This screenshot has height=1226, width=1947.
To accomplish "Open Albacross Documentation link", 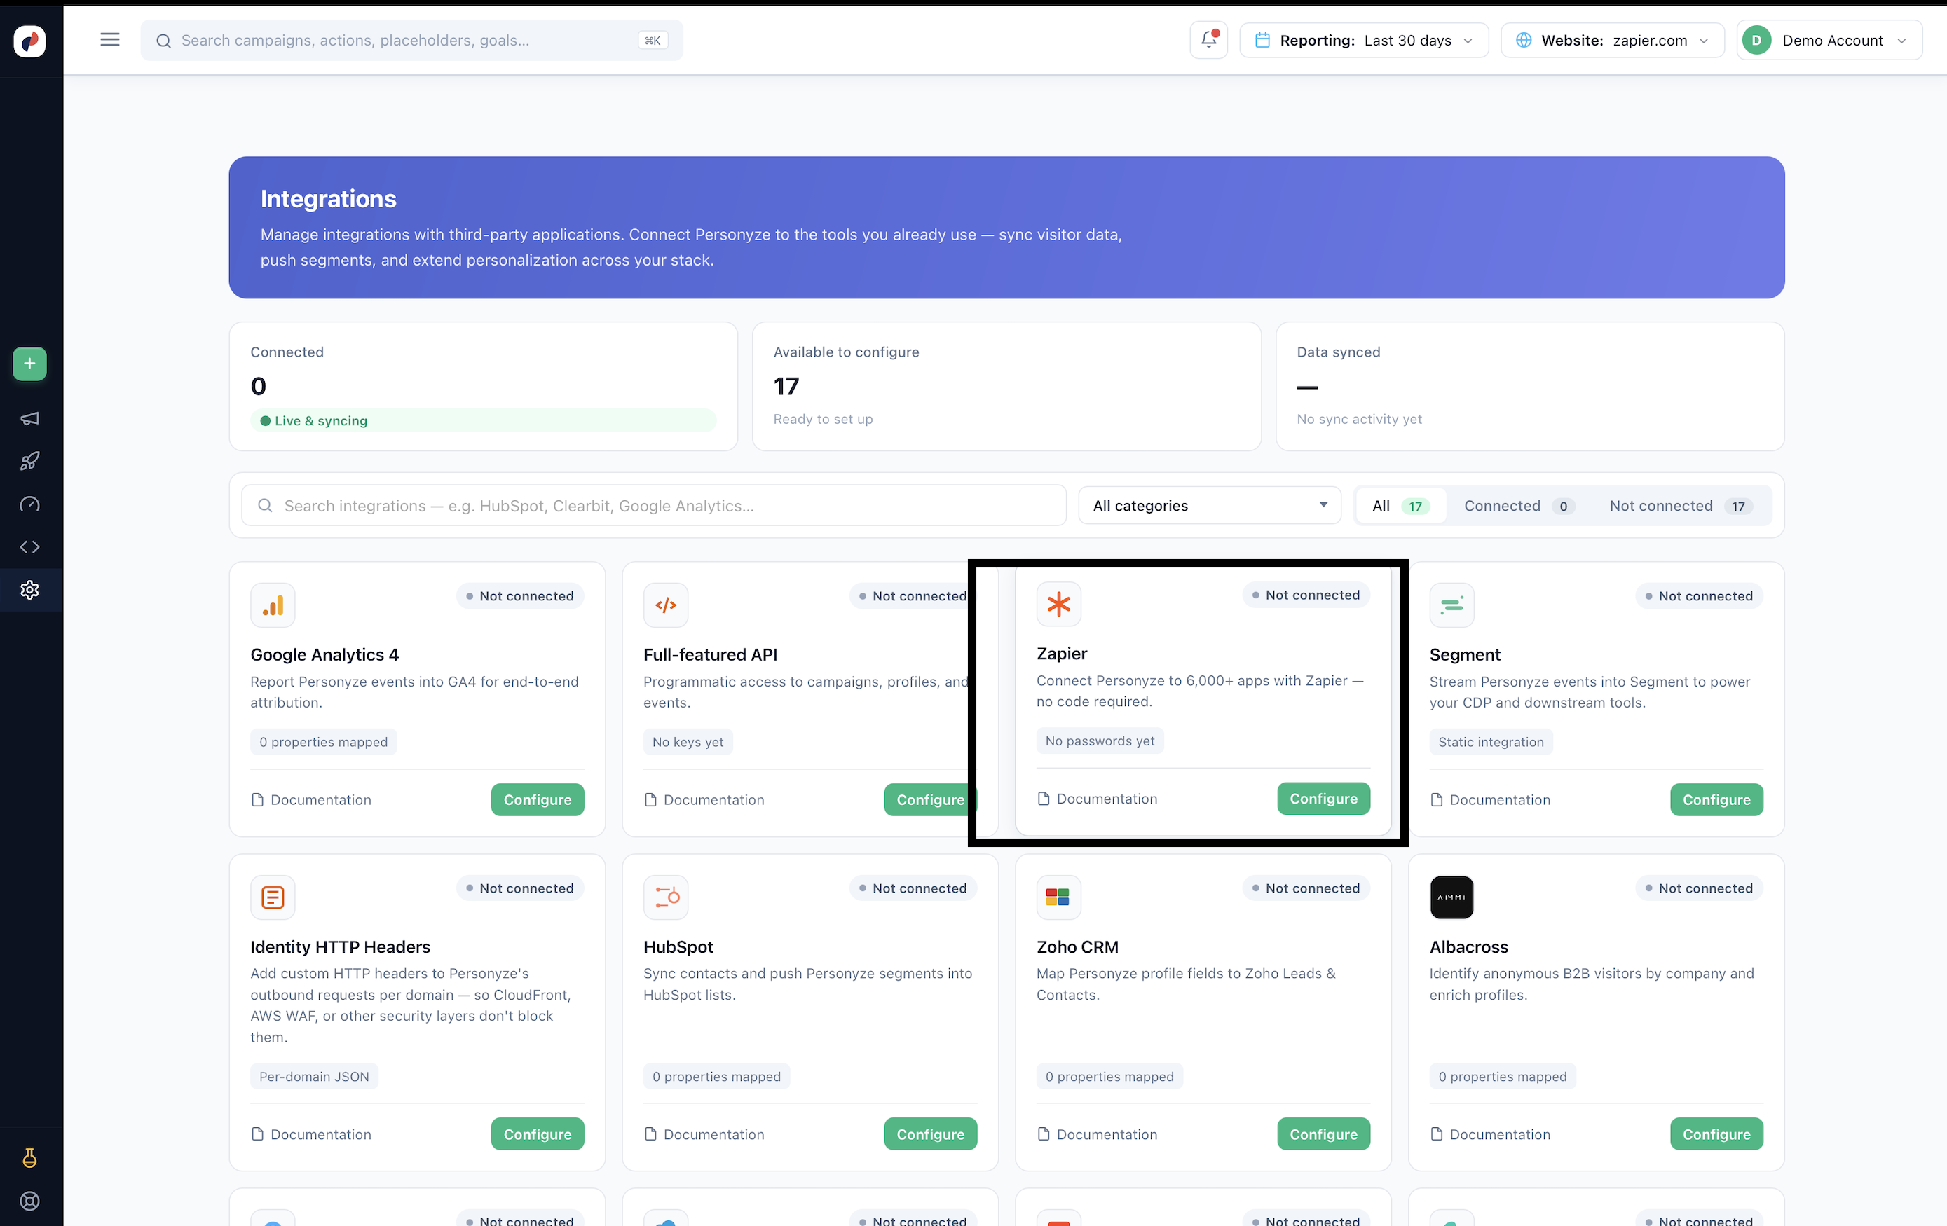I will 1490,1135.
